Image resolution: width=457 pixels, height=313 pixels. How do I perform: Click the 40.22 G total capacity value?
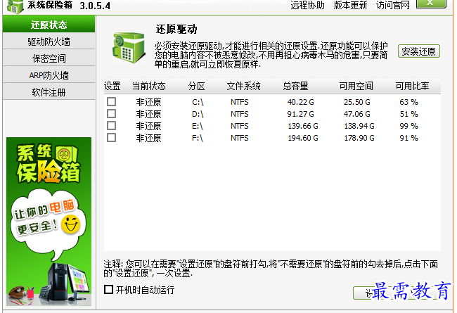pyautogui.click(x=300, y=102)
